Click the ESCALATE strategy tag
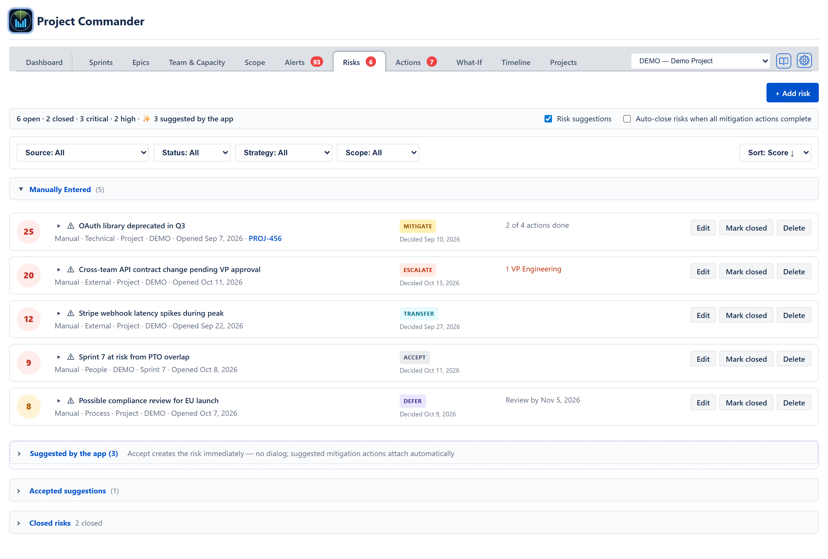The width and height of the screenshot is (828, 559). [417, 270]
